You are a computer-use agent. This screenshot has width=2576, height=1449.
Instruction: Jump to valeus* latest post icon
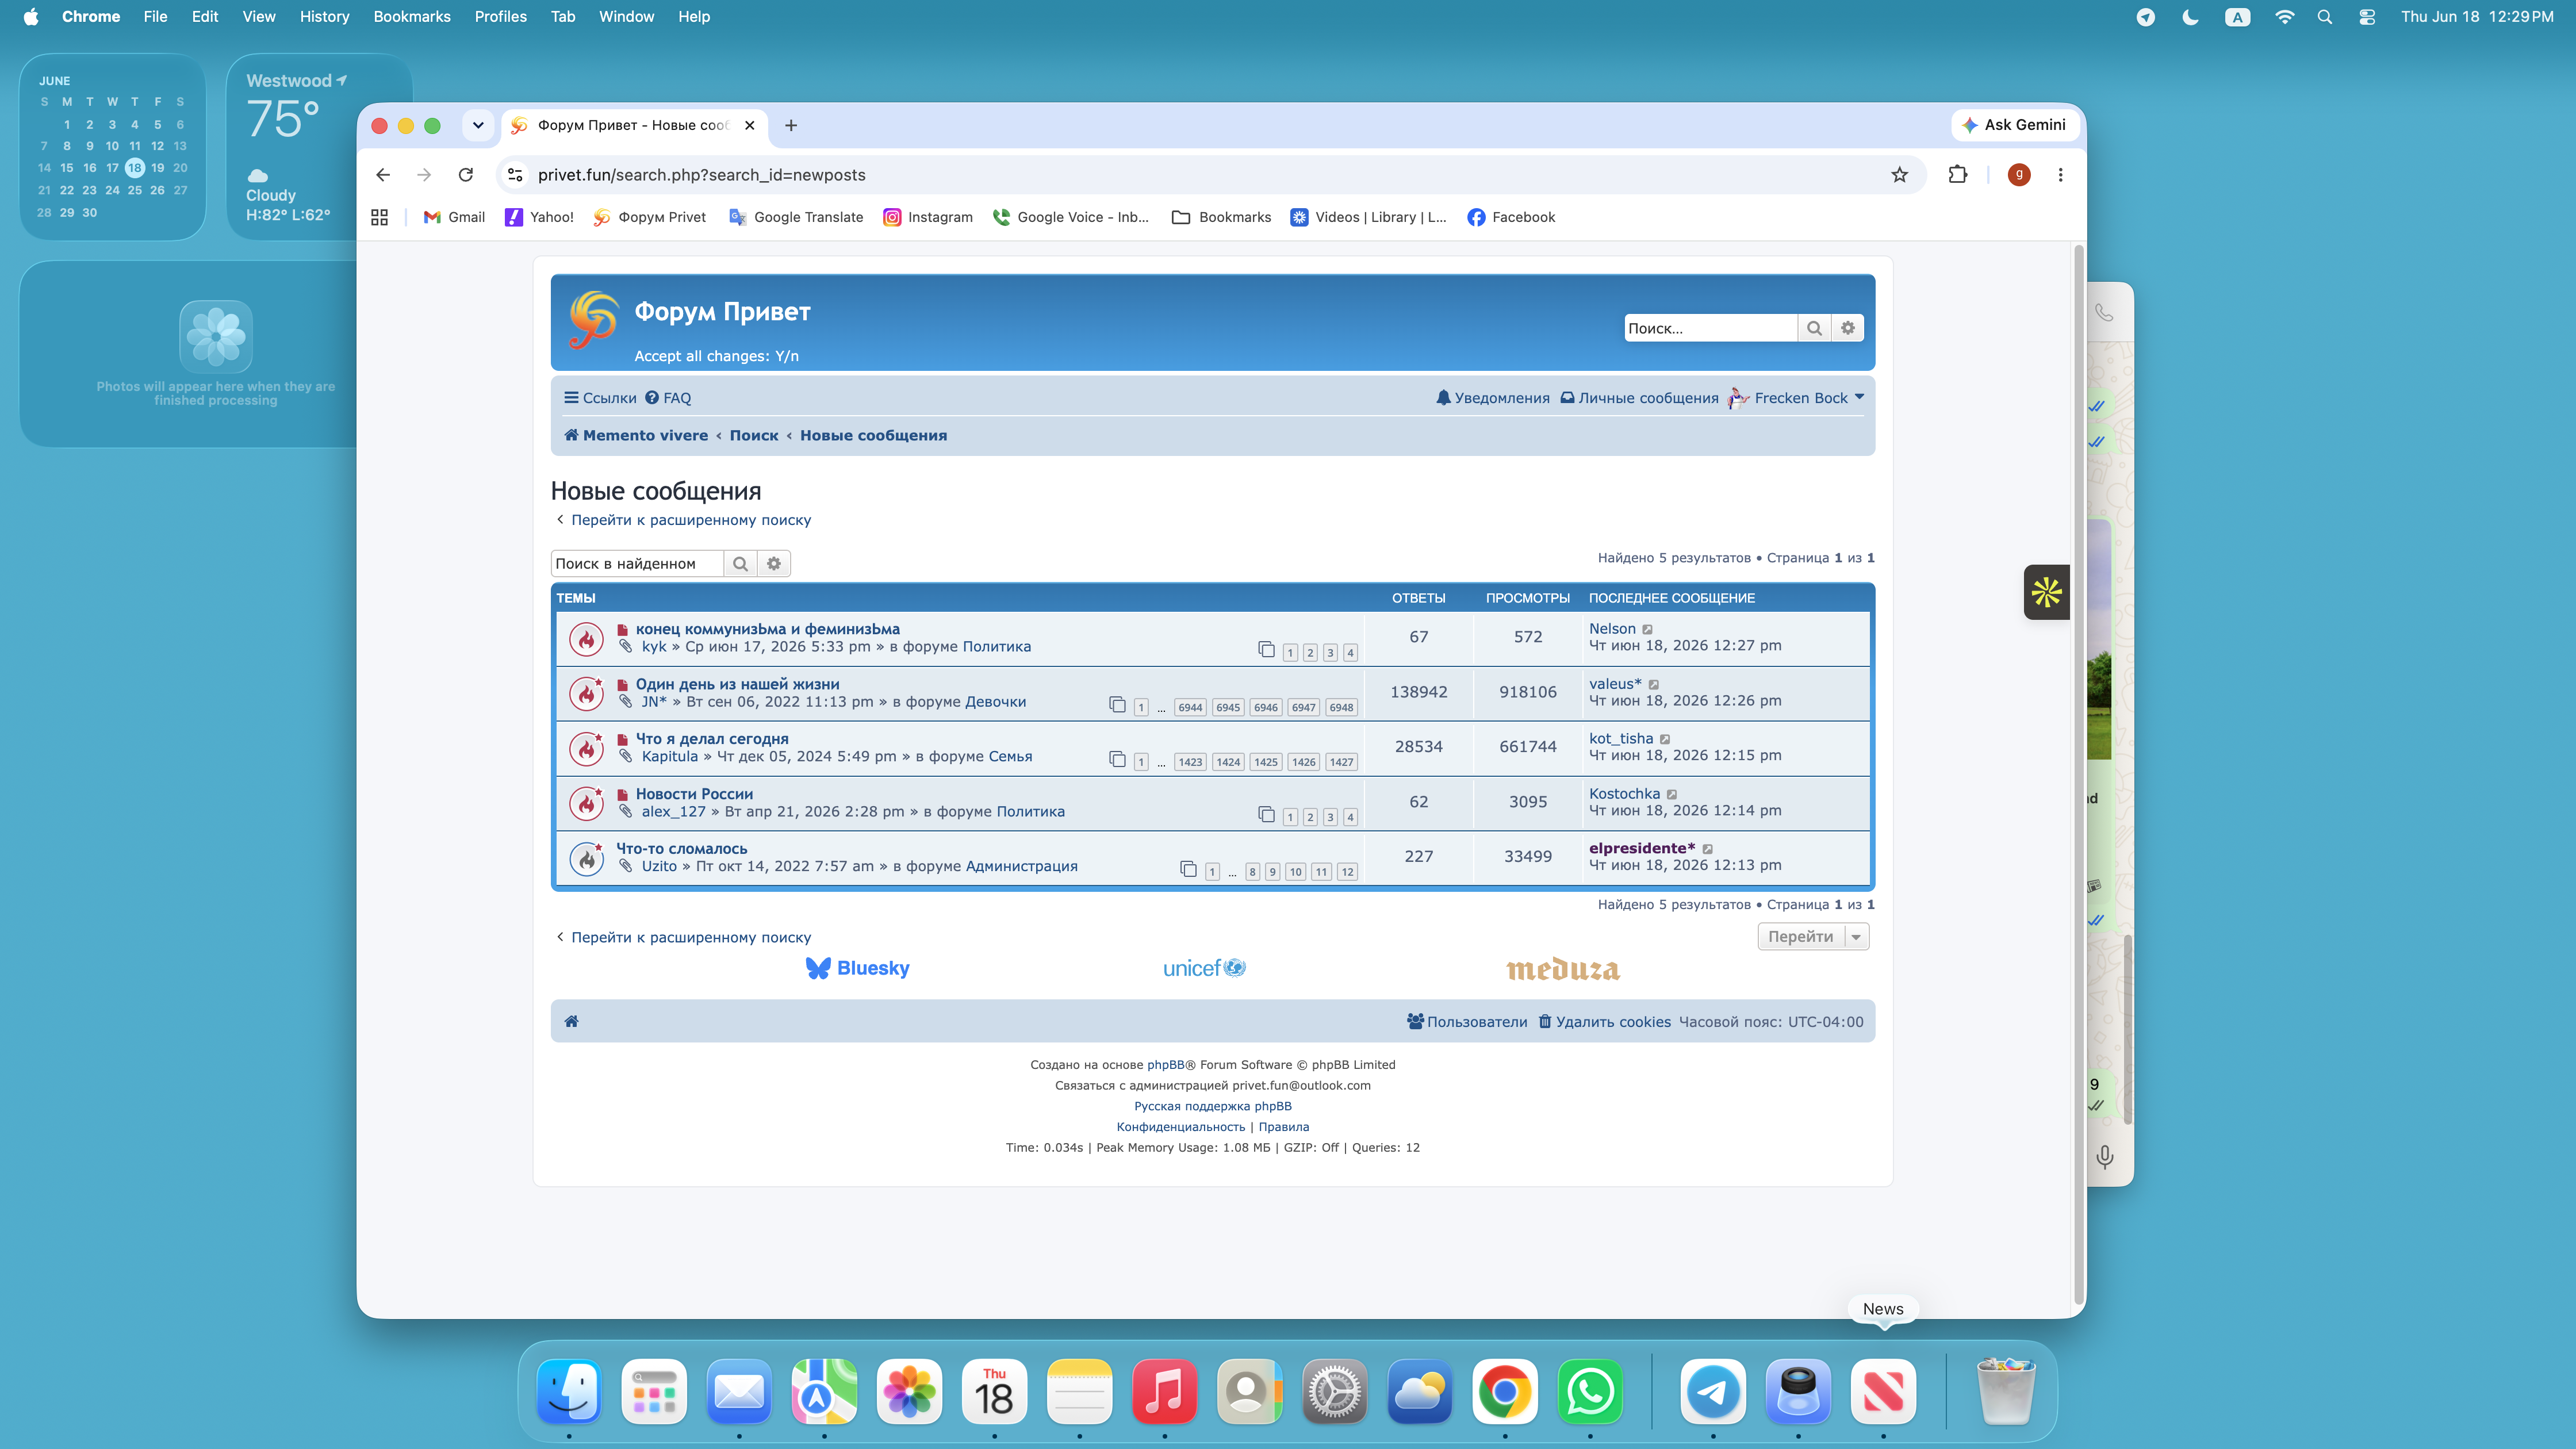click(x=1654, y=684)
